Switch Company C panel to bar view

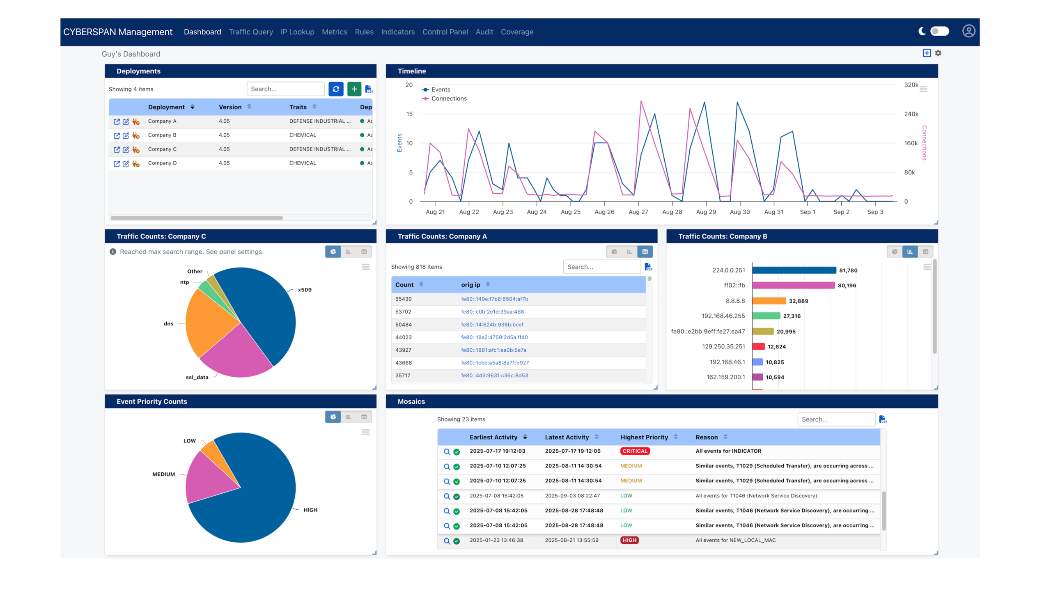pos(349,252)
